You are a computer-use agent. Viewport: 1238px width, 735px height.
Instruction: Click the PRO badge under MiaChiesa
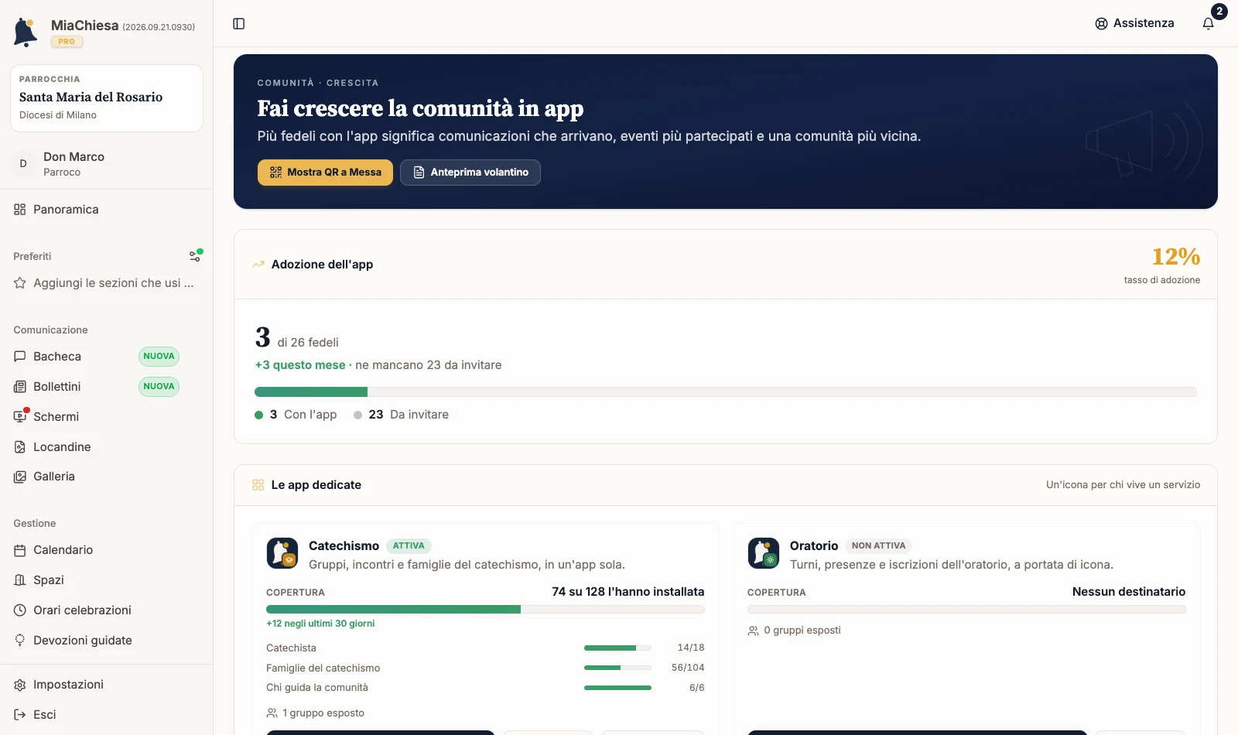click(67, 42)
